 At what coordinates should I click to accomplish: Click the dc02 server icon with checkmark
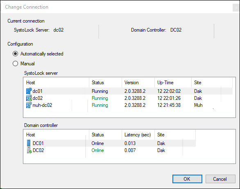29,98
